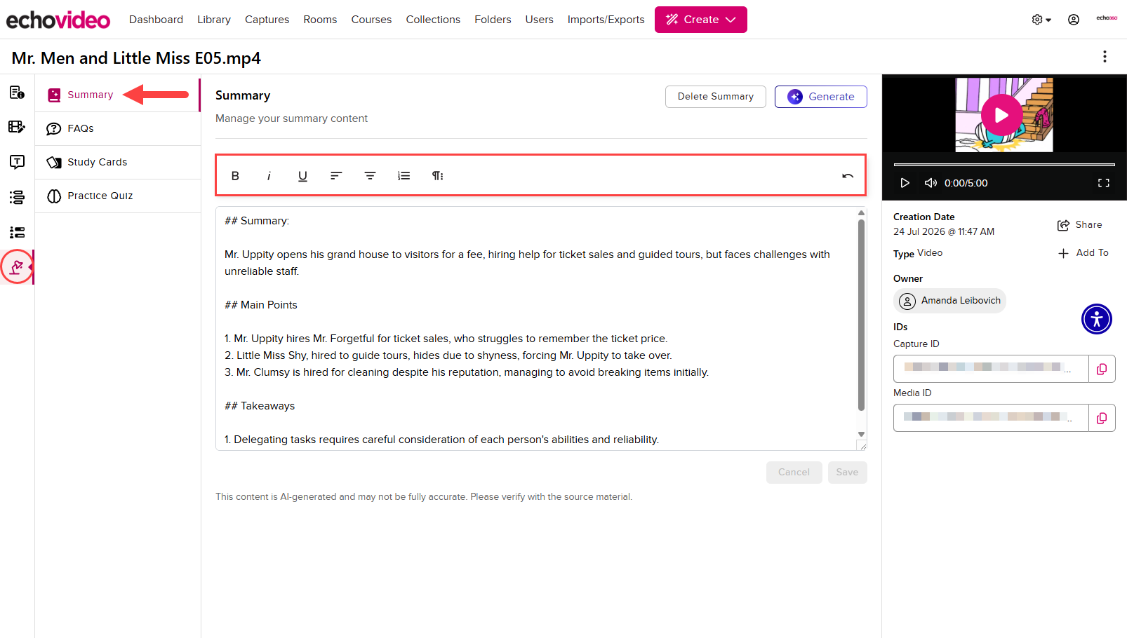Screen dimensions: 1127x638
Task: Generate a new AI summary
Action: (820, 97)
